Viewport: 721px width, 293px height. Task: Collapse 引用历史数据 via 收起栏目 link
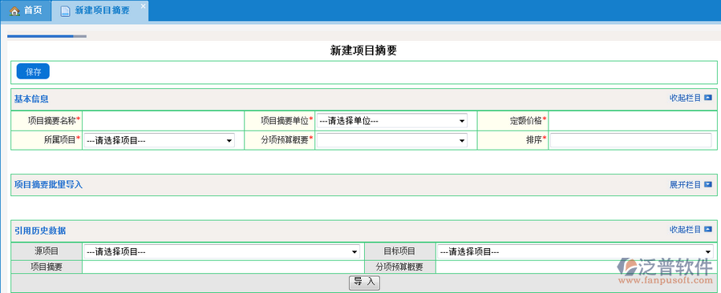(685, 229)
